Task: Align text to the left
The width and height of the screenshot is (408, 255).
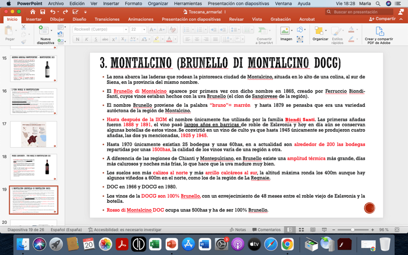Action: [x=188, y=39]
